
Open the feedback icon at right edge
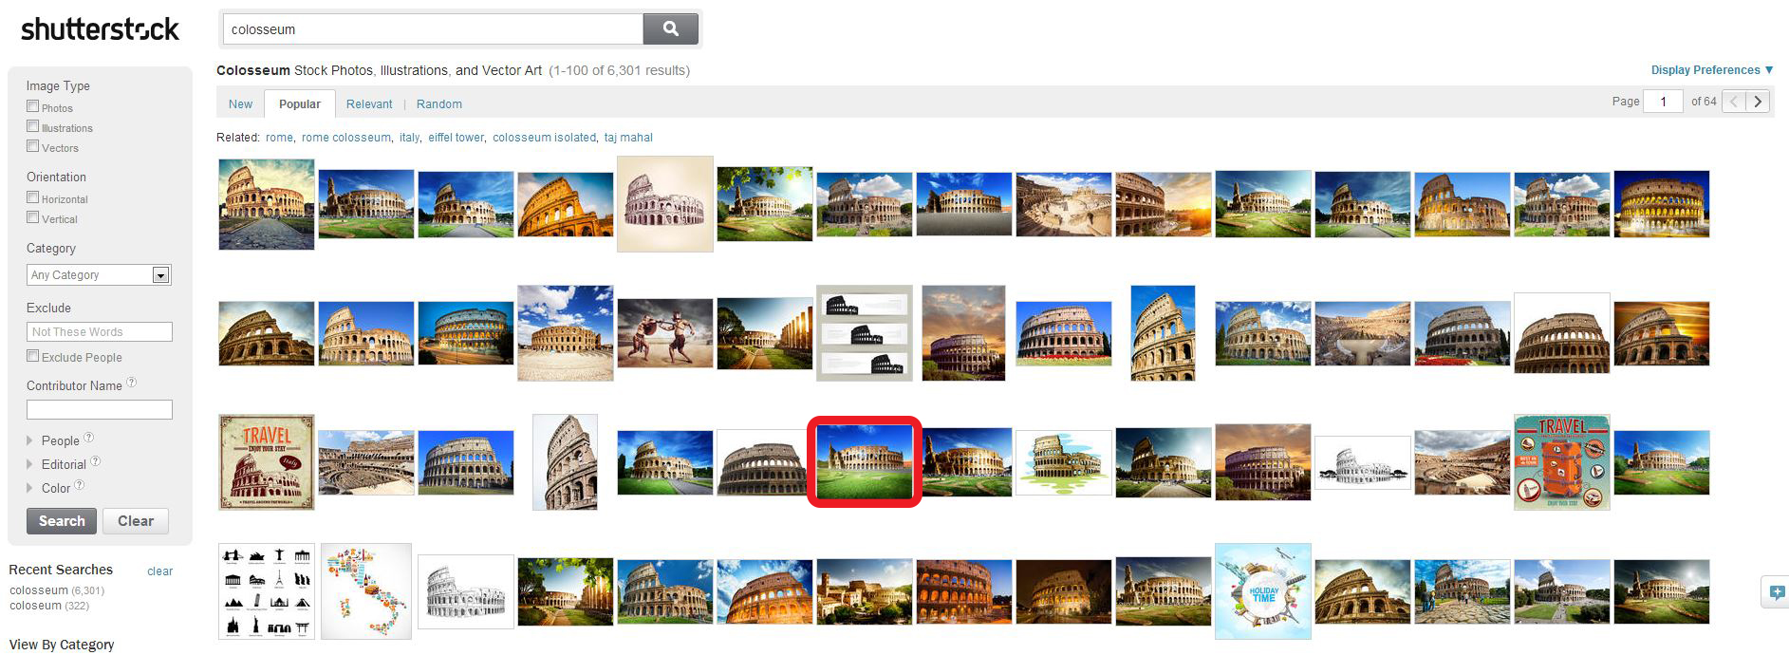point(1775,592)
